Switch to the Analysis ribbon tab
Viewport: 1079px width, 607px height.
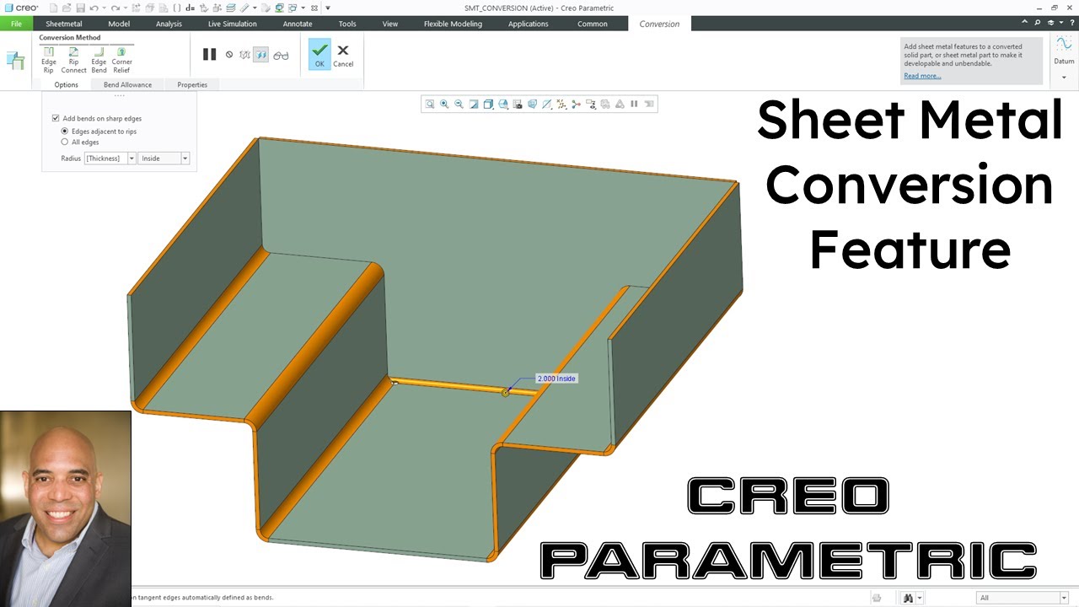click(169, 24)
